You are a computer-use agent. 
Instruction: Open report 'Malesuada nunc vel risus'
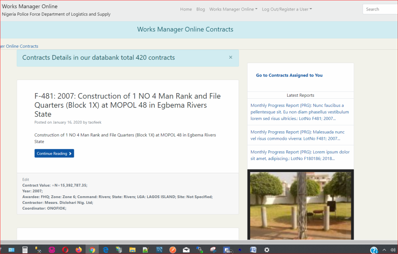(297, 135)
